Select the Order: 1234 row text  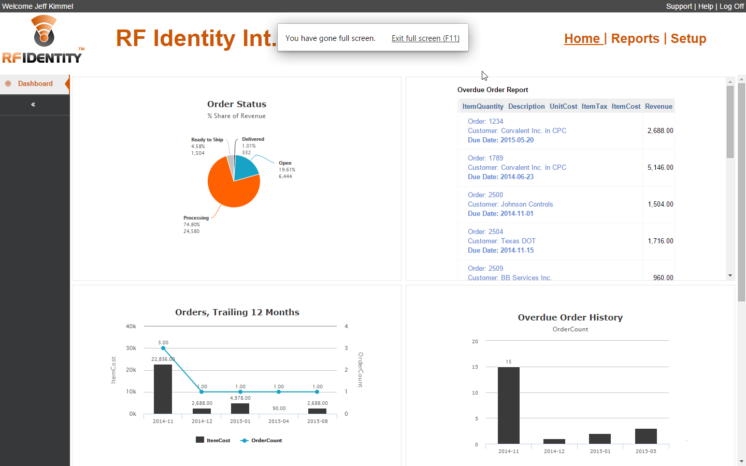click(485, 121)
